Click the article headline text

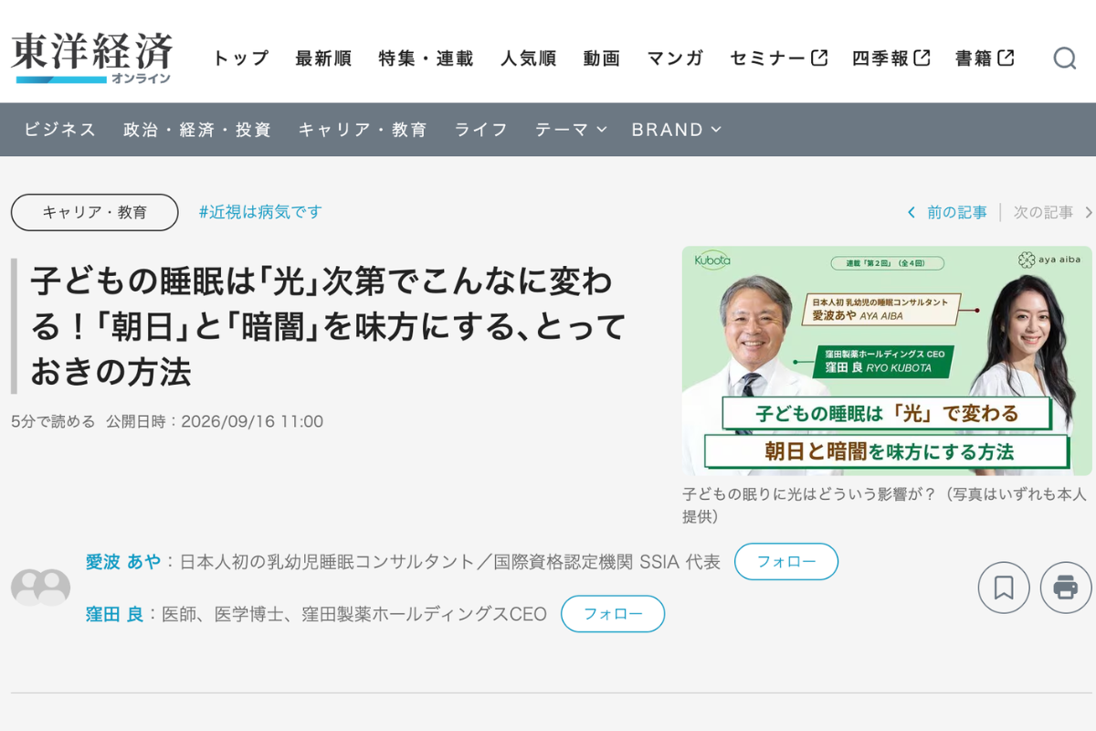point(329,326)
